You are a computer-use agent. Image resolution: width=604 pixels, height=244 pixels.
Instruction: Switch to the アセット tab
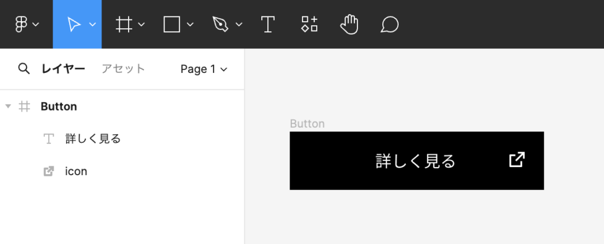coord(123,69)
